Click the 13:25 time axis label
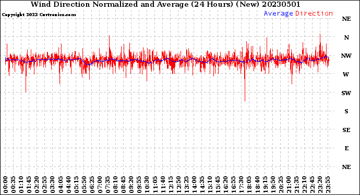The height and width of the screenshot is (195, 360). click(186, 185)
